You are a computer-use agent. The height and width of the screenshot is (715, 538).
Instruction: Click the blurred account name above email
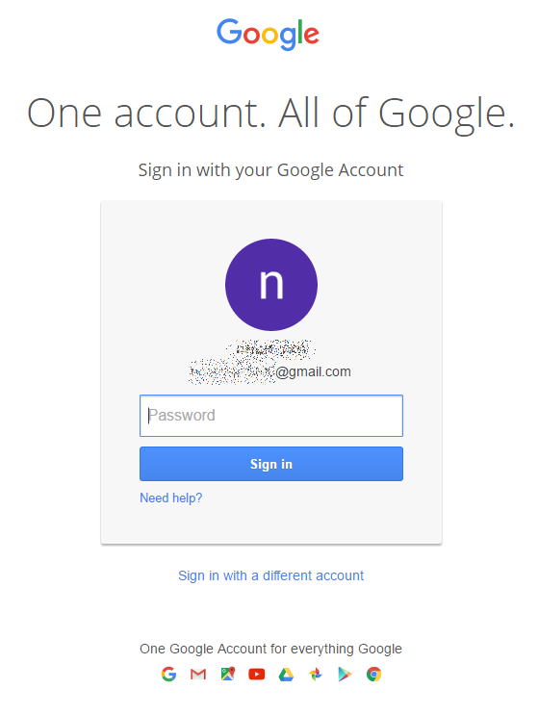[271, 348]
